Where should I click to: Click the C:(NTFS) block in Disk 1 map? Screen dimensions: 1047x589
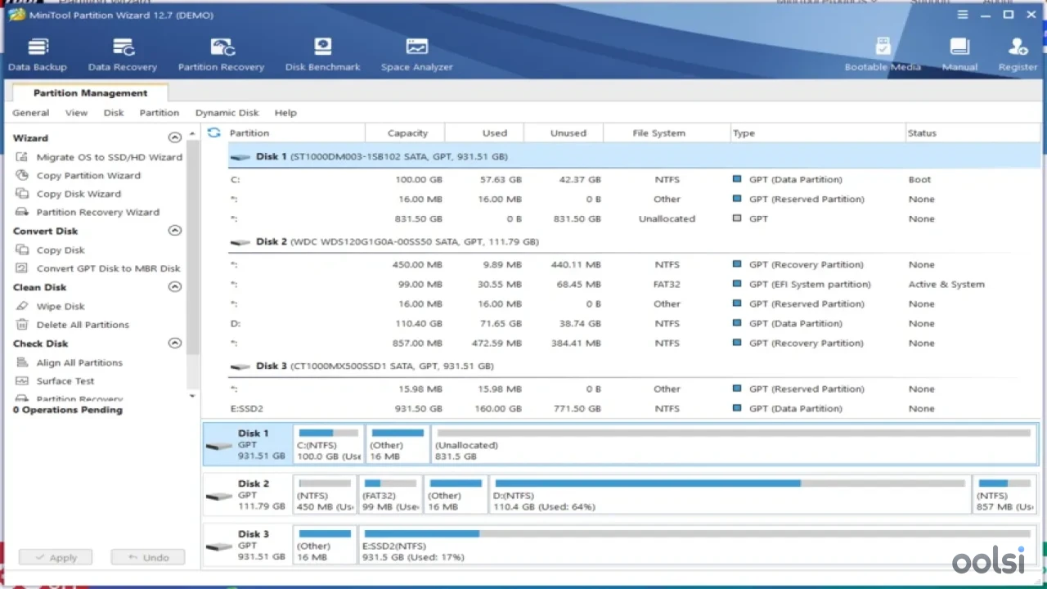328,444
